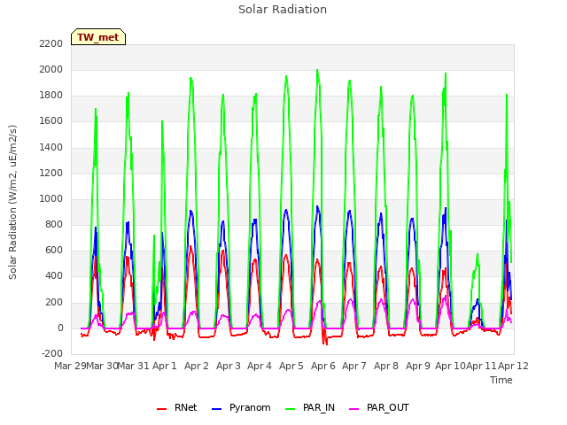
Task: Click the 2200 y-axis tick label
Action: [51, 43]
